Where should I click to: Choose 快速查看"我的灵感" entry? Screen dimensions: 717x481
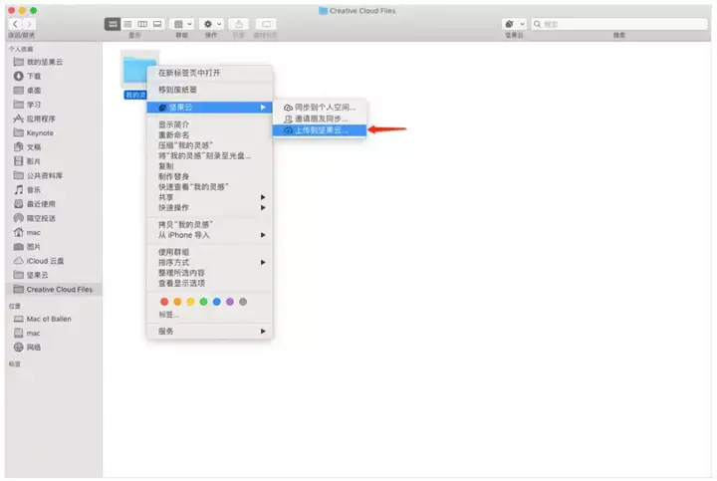(x=209, y=187)
